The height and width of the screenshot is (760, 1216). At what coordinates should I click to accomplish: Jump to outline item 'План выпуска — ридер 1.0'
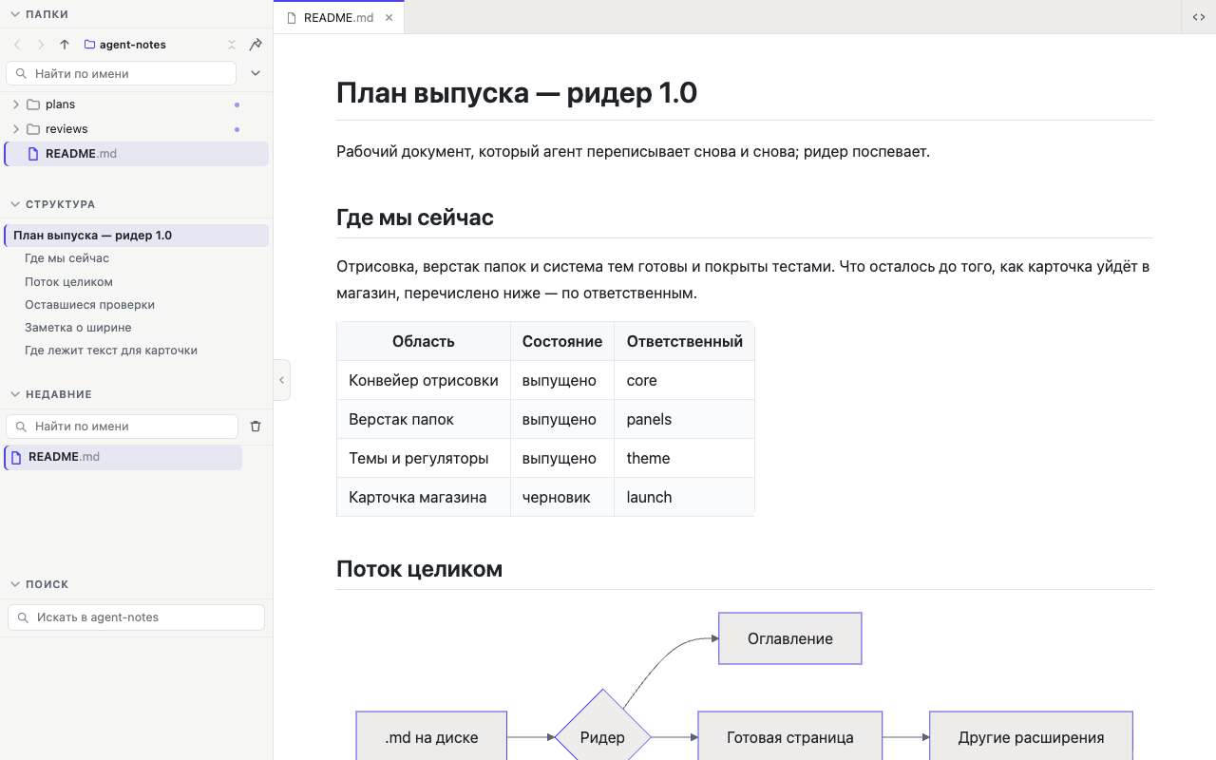click(137, 236)
